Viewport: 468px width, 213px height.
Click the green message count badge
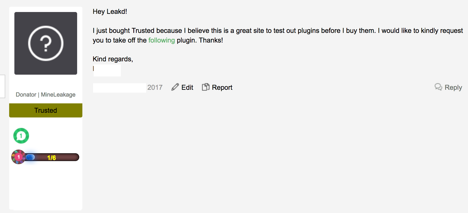point(21,136)
